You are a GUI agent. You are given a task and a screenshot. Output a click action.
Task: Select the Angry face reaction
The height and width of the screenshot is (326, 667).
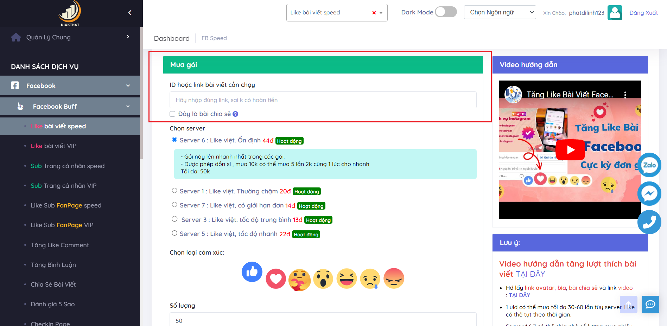(x=394, y=279)
